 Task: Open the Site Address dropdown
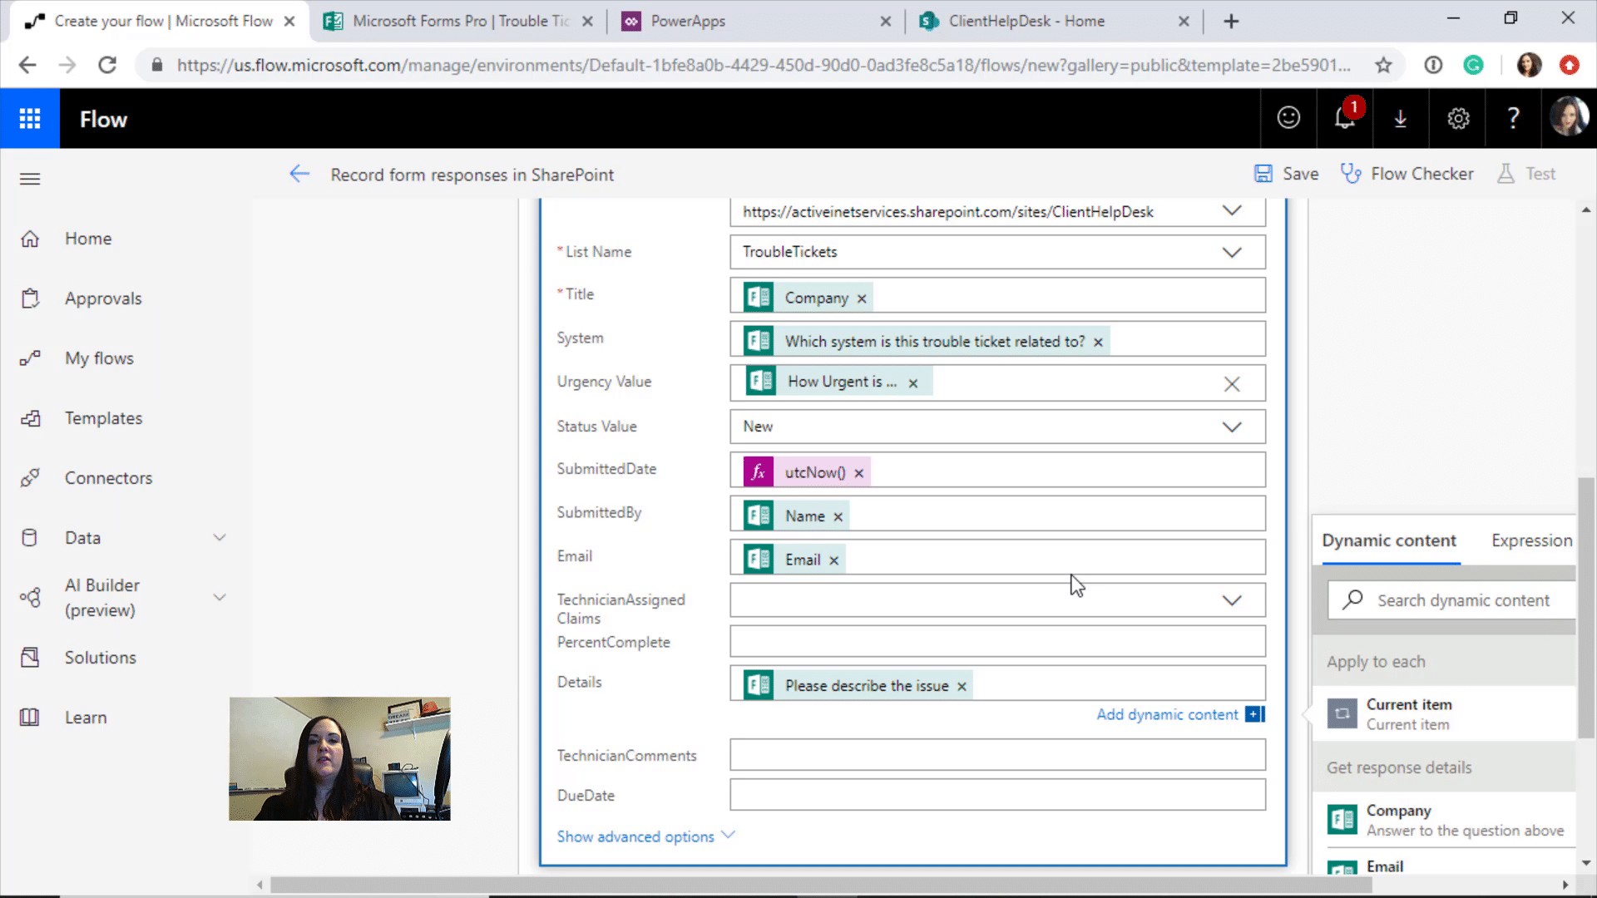[1232, 211]
